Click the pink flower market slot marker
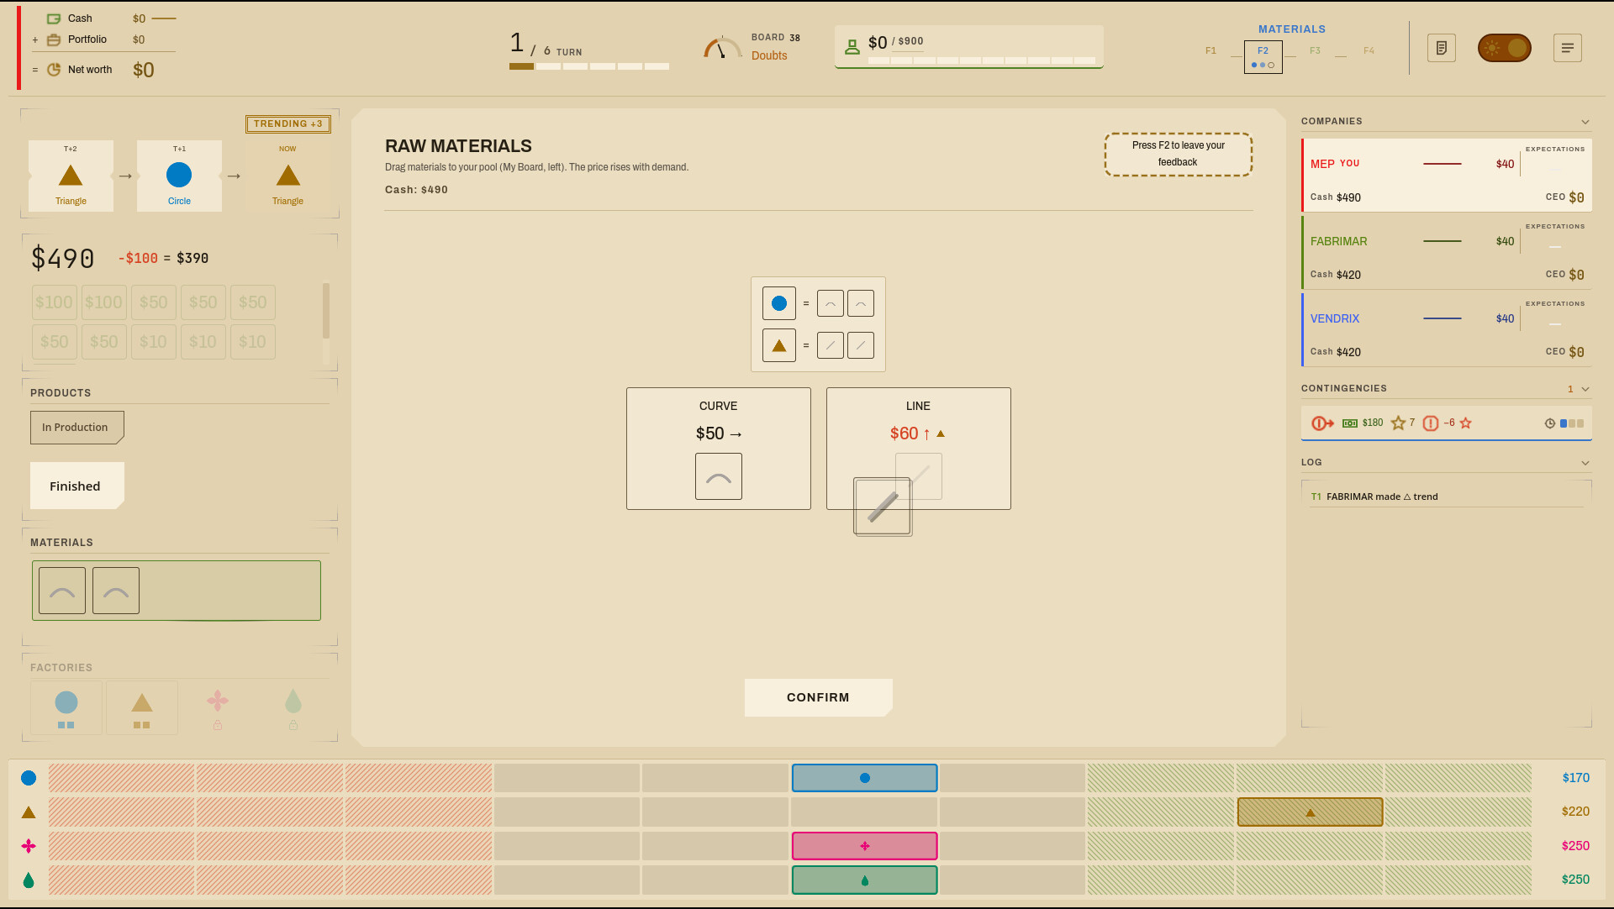 pyautogui.click(x=864, y=846)
